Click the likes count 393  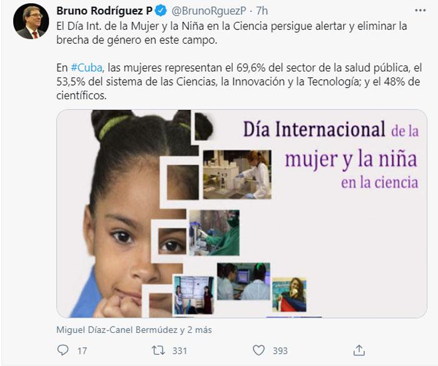[280, 350]
